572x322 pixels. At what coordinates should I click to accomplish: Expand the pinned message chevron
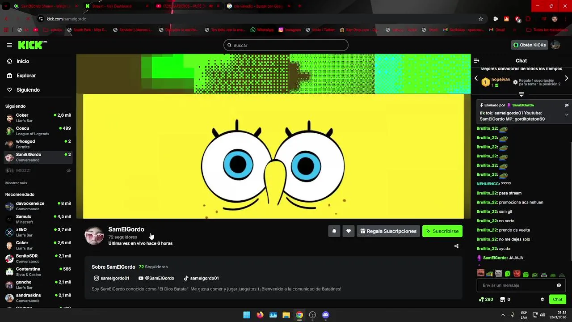566,115
